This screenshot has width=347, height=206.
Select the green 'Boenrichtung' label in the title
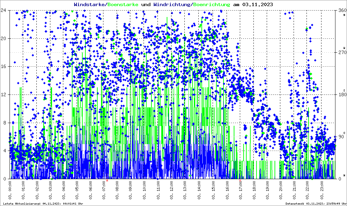[x=212, y=4]
